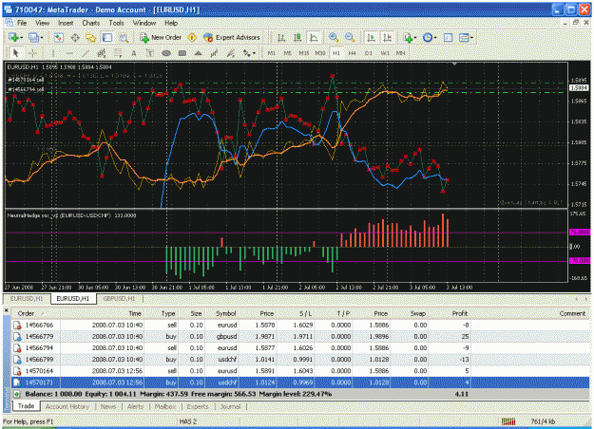Open the File menu
594x429 pixels.
22,23
